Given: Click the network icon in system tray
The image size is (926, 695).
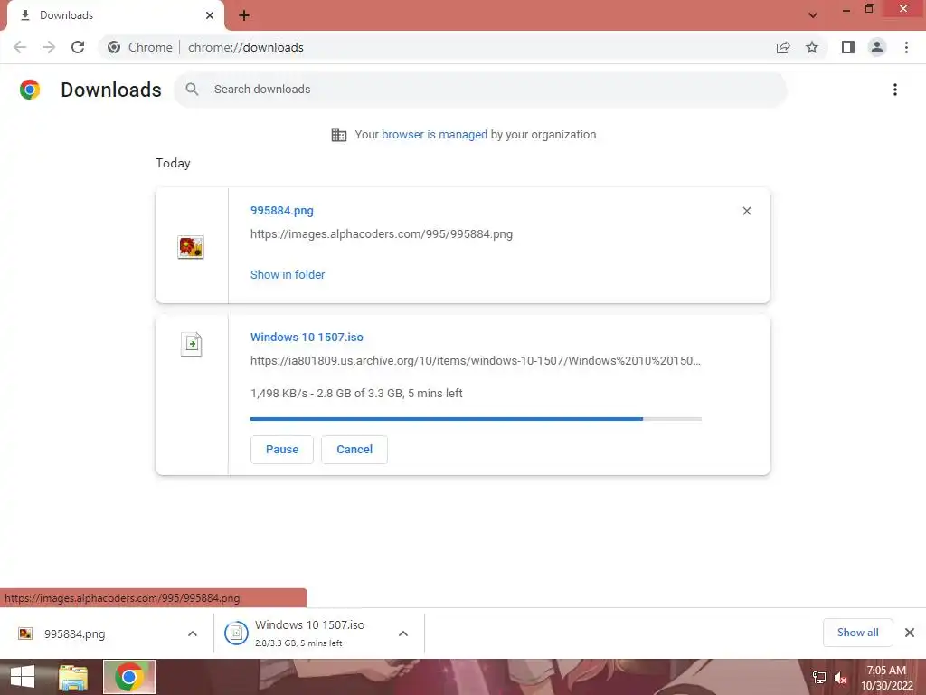Looking at the screenshot, I should click(819, 677).
